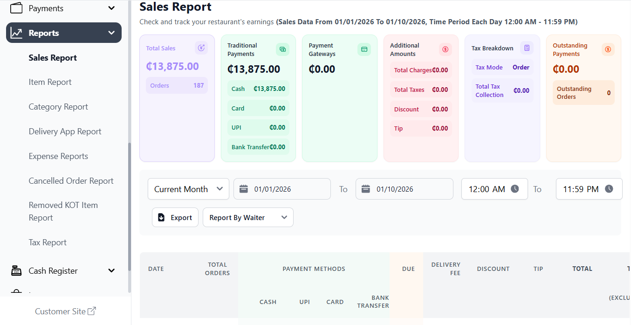Click the start date field 01/01/2026

coord(282,189)
